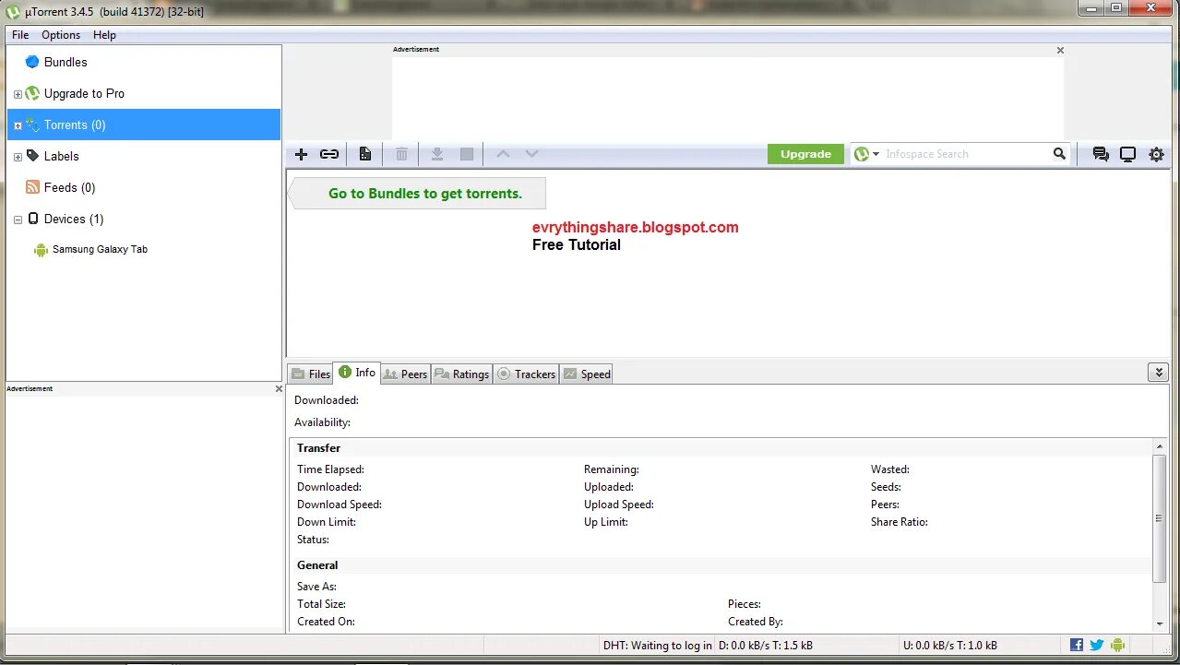Click the Labels tag icon
This screenshot has width=1180, height=665.
(32, 156)
